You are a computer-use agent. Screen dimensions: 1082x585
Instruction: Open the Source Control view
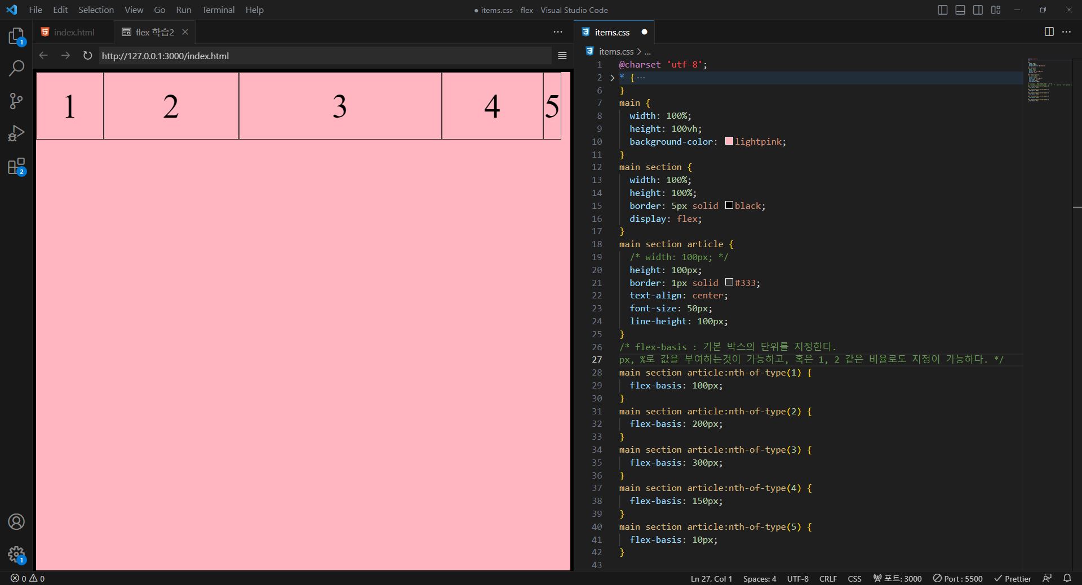tap(16, 101)
